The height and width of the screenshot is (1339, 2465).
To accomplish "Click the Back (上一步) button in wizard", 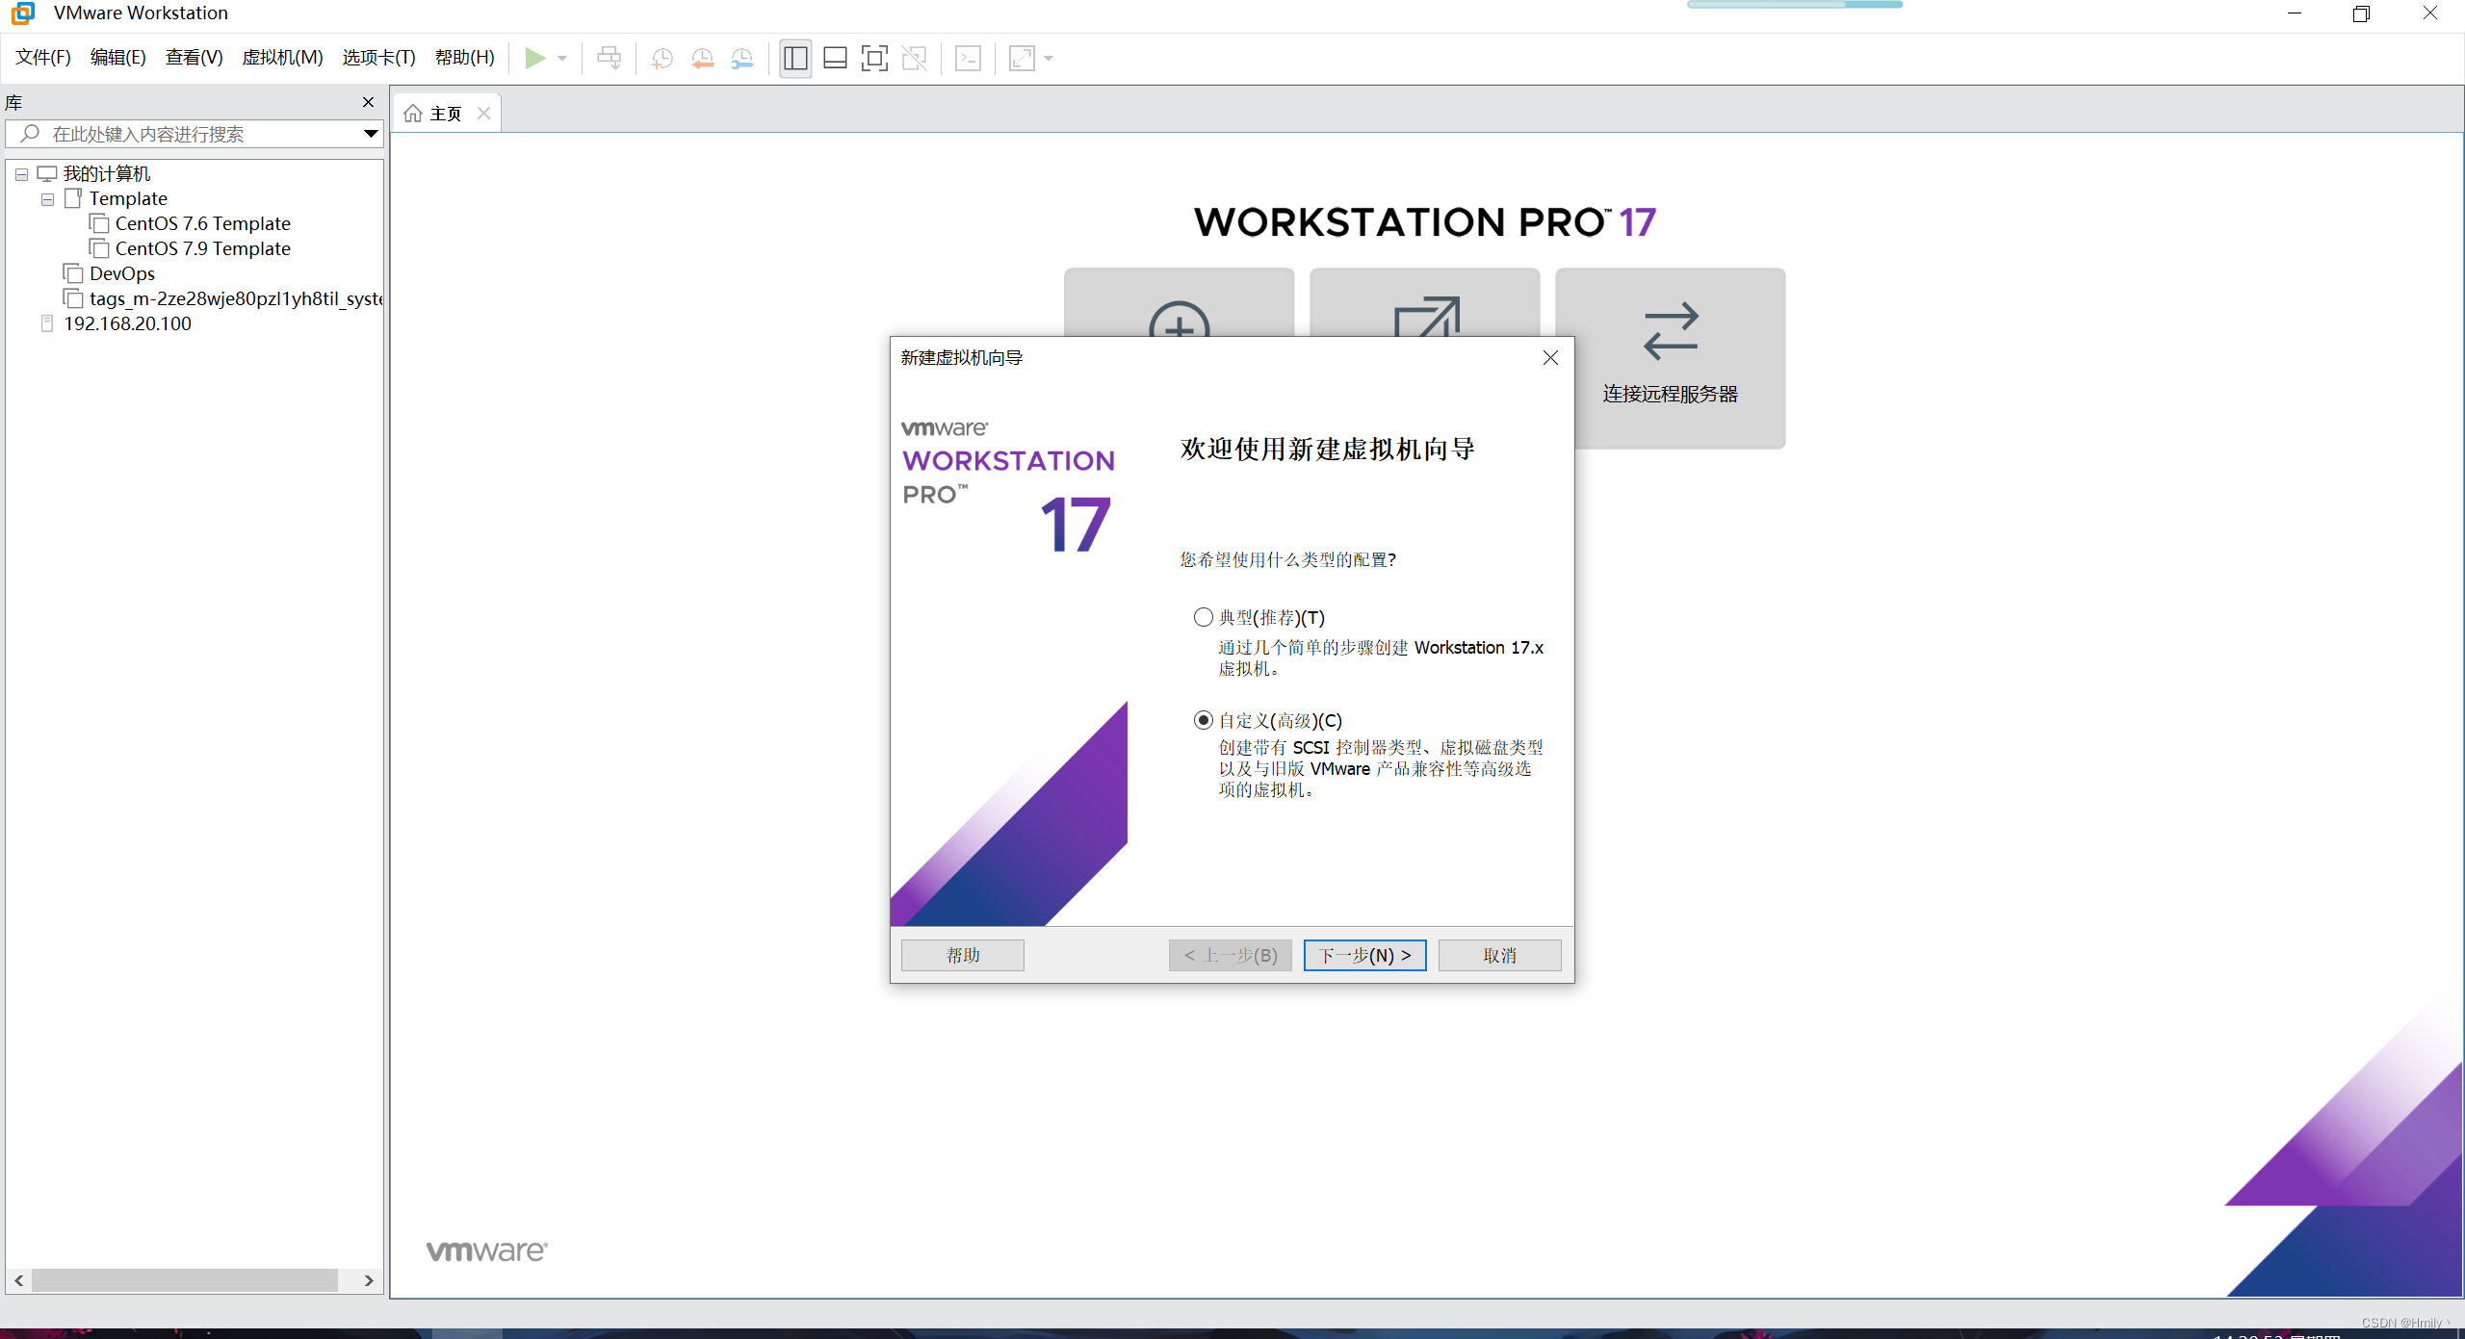I will point(1231,955).
